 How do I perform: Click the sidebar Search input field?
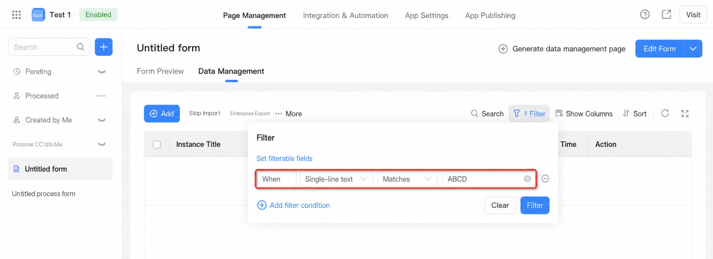[49, 47]
